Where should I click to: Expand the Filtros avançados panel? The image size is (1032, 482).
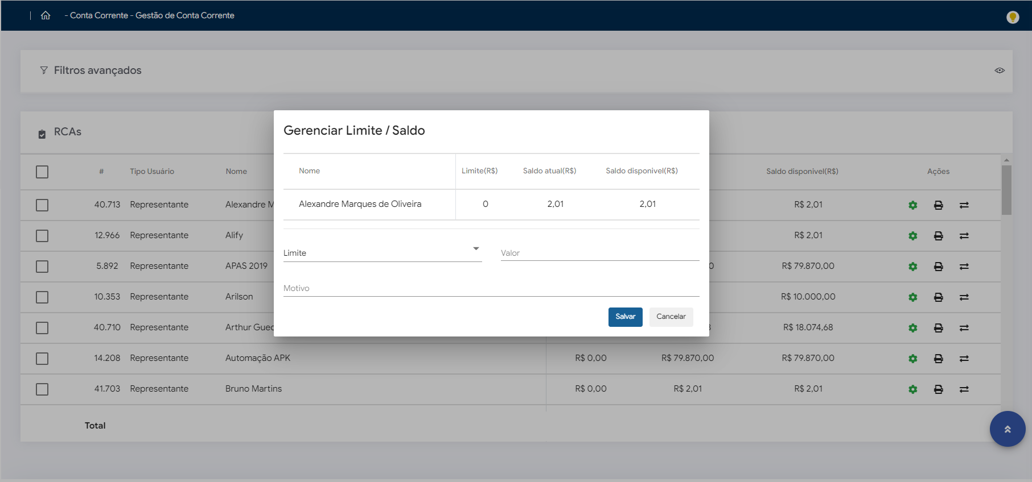pos(97,70)
